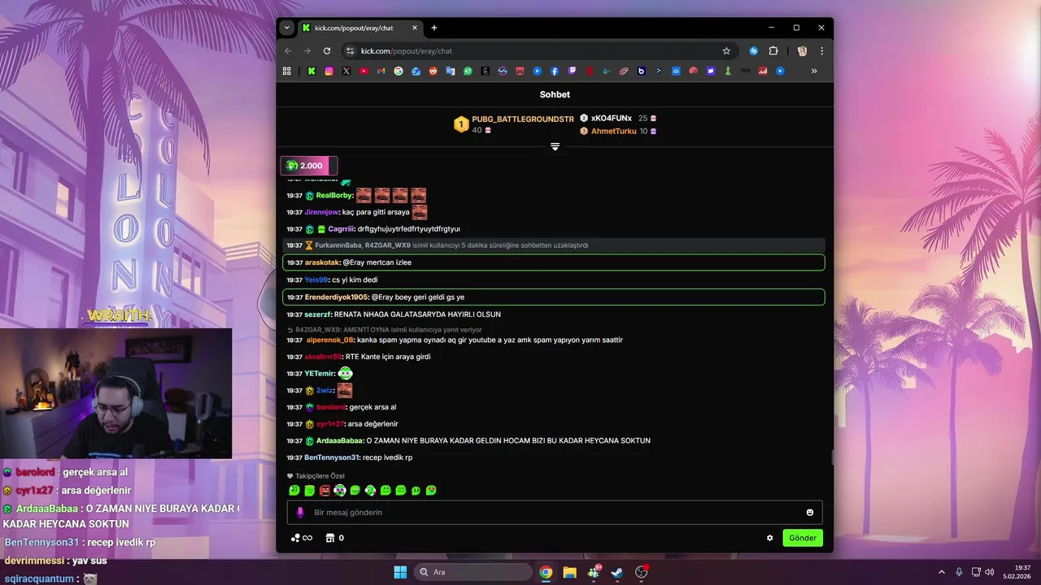Open the emoji picker smiley icon
Screen dimensions: 1041x585
[x=810, y=512]
